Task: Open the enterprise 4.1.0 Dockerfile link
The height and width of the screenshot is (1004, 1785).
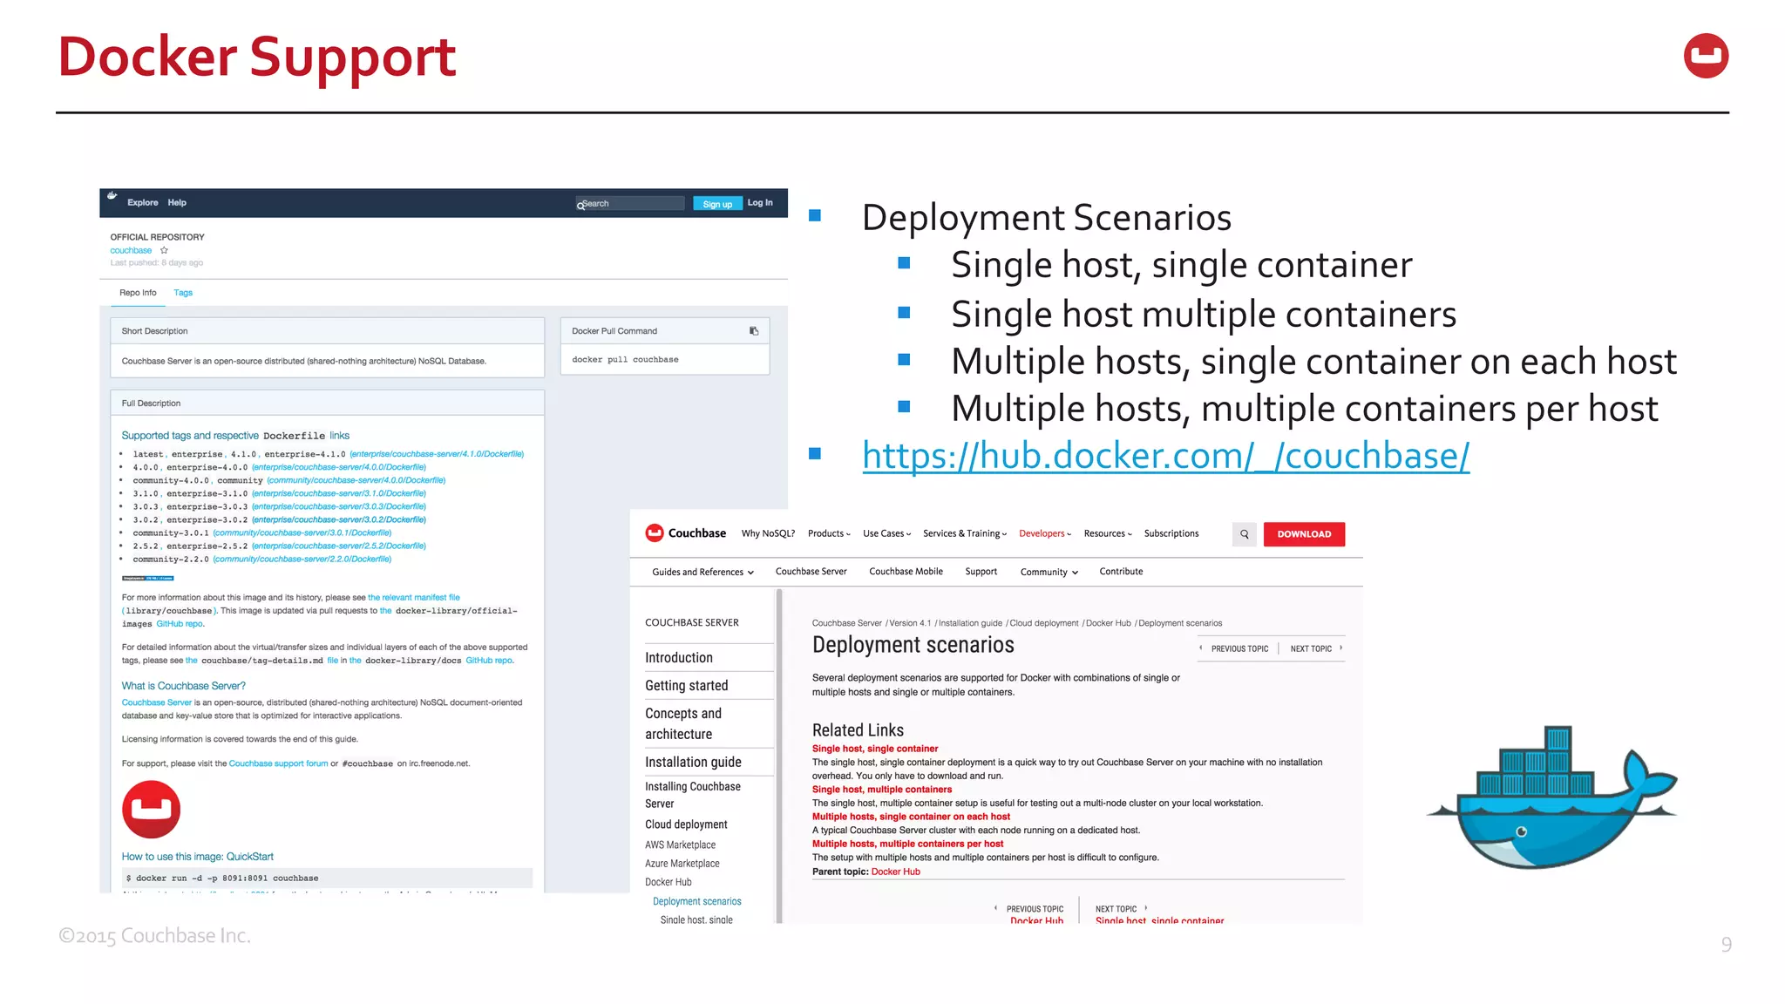Action: click(x=437, y=454)
